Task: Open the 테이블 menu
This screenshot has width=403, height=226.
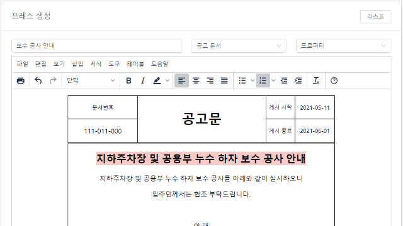Action: pos(135,64)
